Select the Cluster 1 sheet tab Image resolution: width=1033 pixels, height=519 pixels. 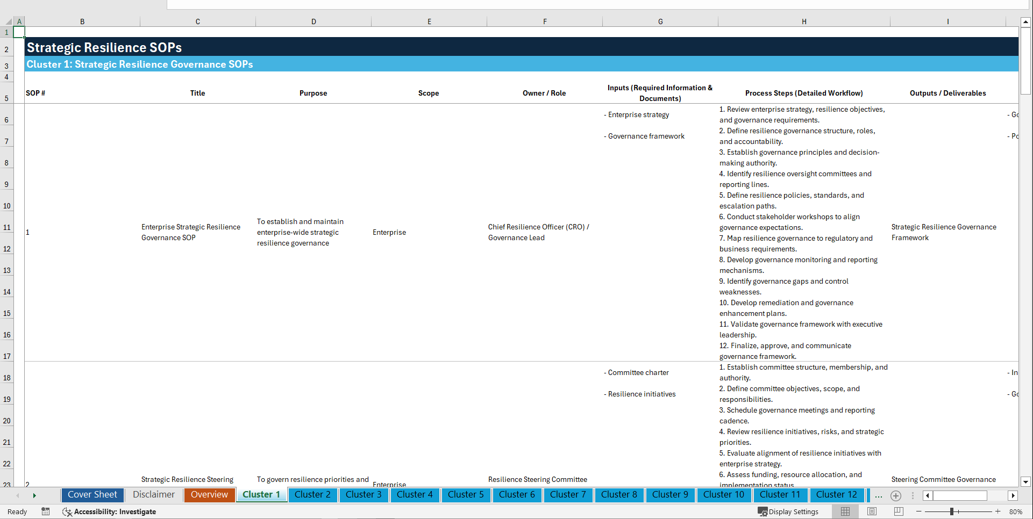tap(261, 495)
